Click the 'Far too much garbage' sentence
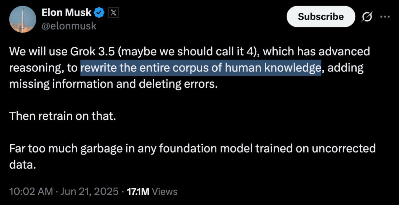This screenshot has height=205, width=399. point(192,156)
